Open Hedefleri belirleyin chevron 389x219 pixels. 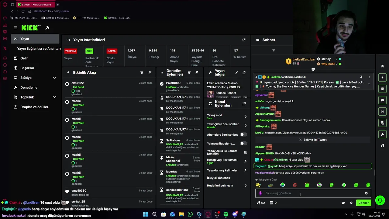(x=245, y=186)
